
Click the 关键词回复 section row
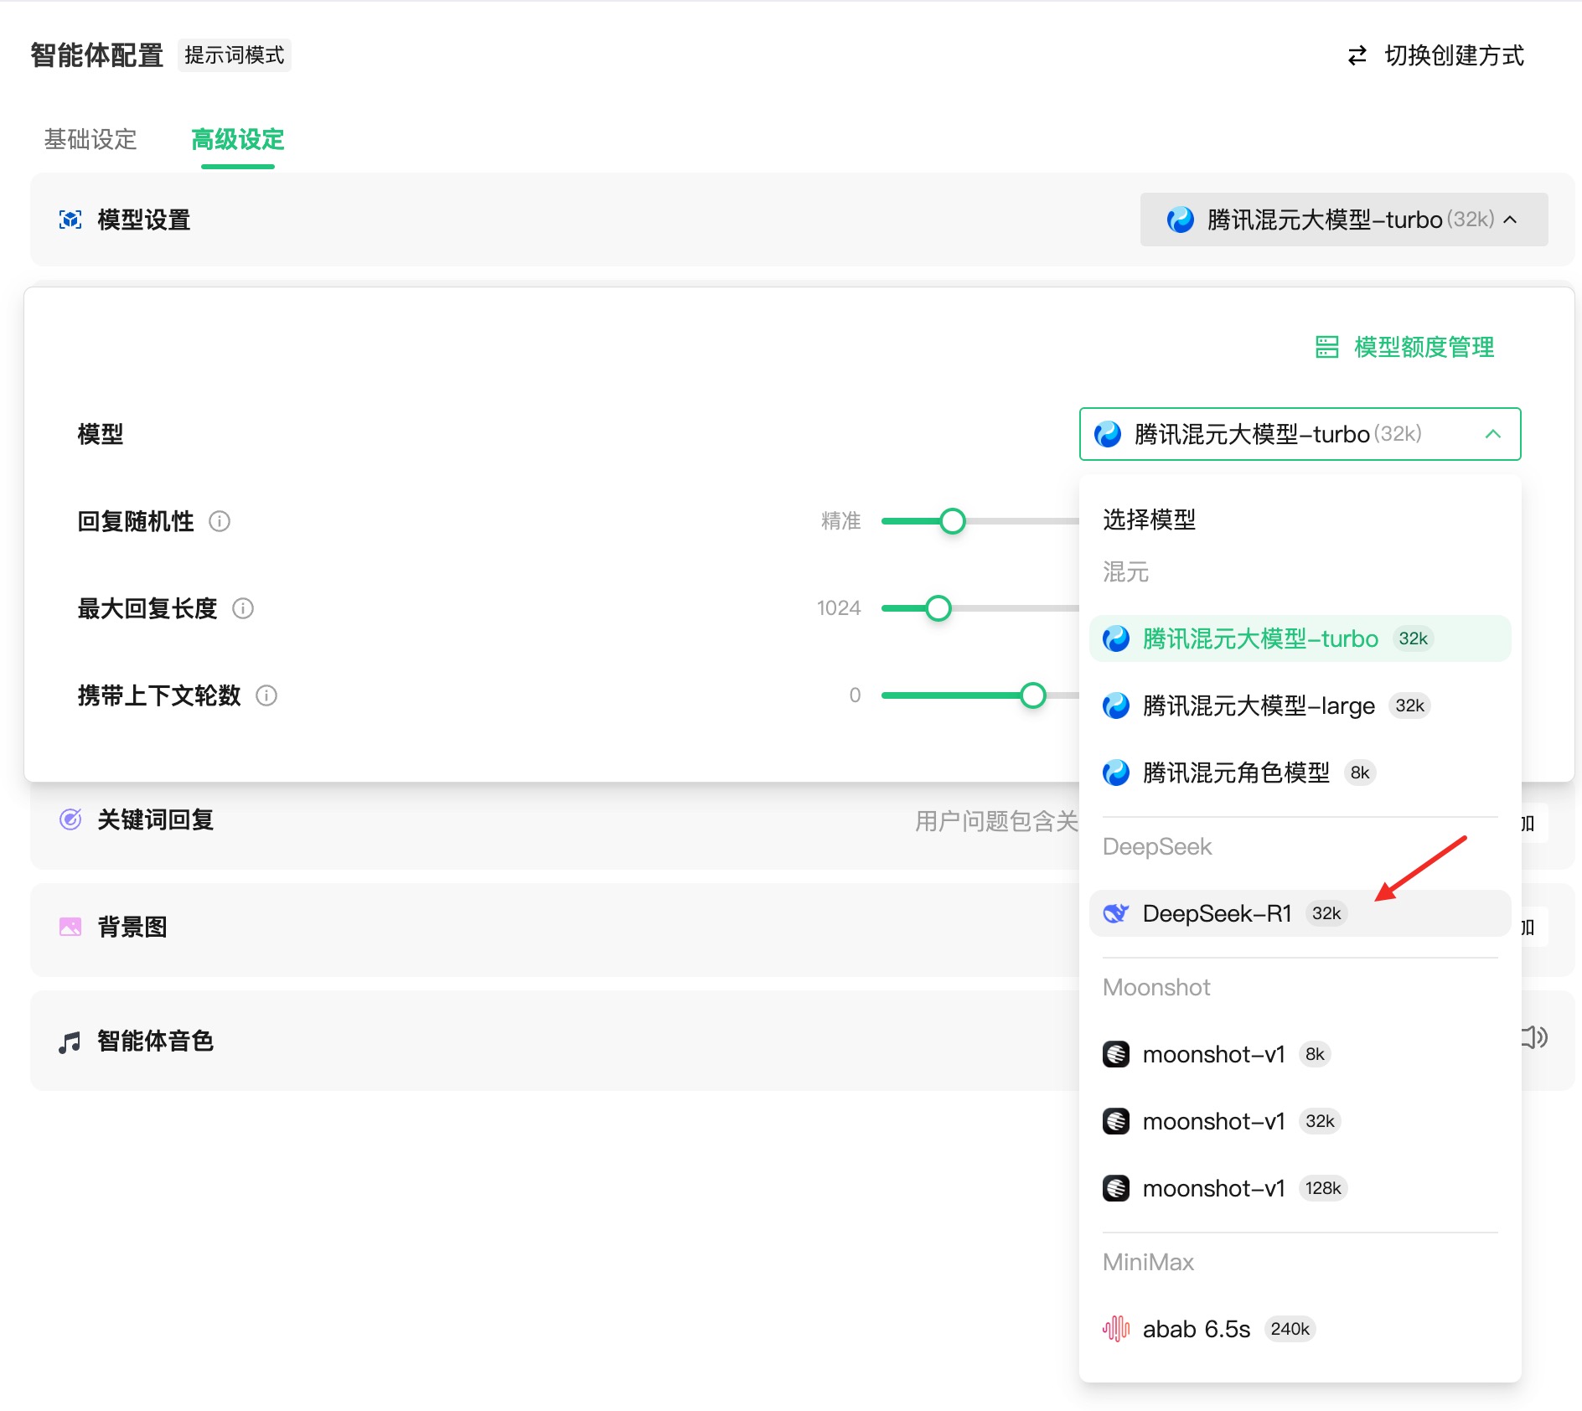[x=803, y=819]
